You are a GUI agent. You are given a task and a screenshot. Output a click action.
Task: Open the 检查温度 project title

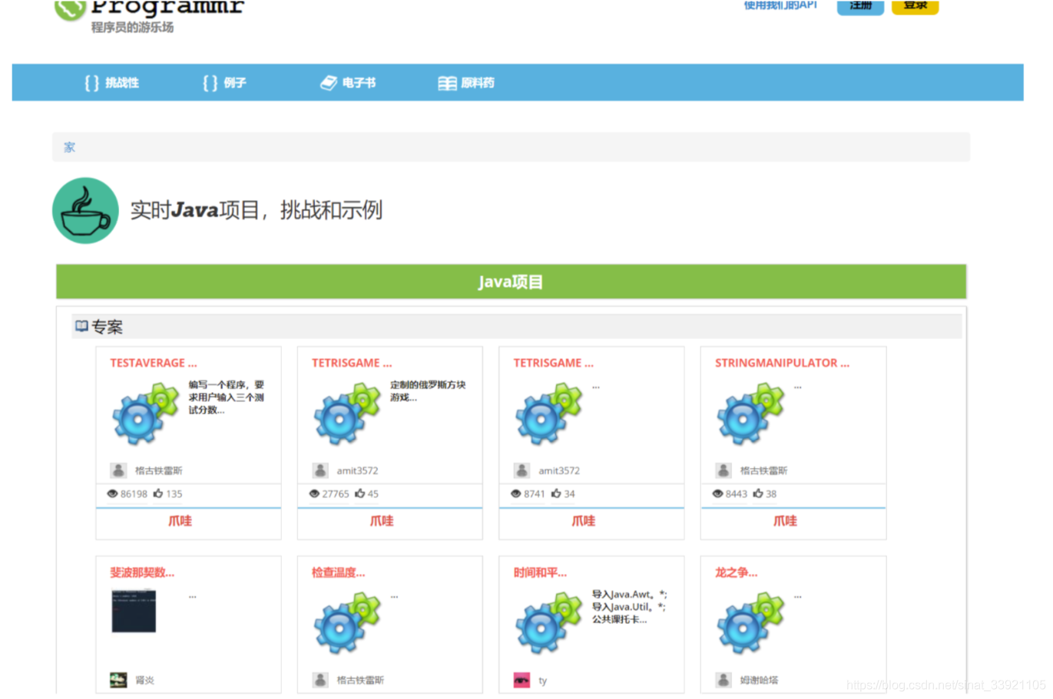pos(338,572)
